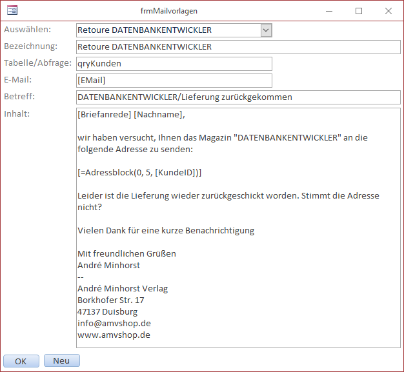The image size is (404, 372).
Task: Click the Neu button
Action: pyautogui.click(x=62, y=360)
